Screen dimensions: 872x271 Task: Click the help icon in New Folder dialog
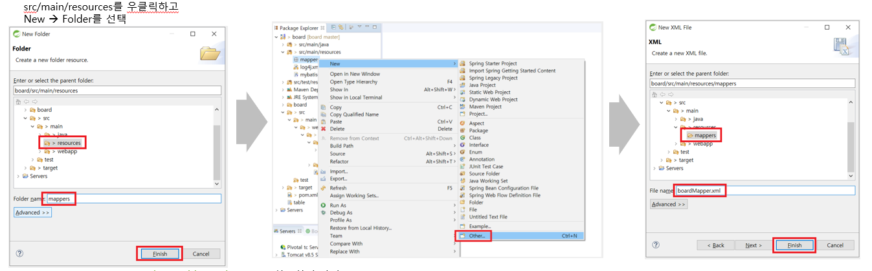[x=19, y=254]
